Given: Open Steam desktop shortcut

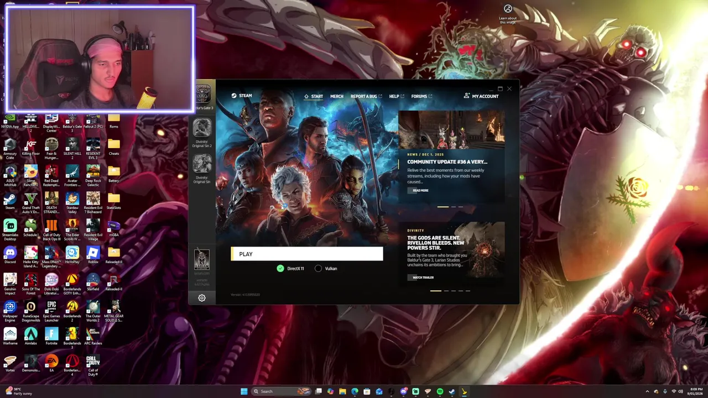Looking at the screenshot, I should [10, 201].
